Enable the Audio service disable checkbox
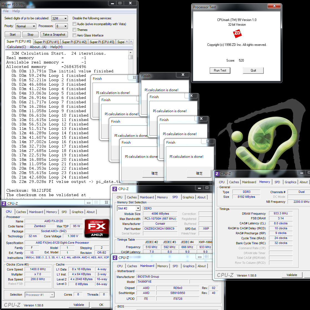This screenshot has width=310, height=310. click(74, 24)
